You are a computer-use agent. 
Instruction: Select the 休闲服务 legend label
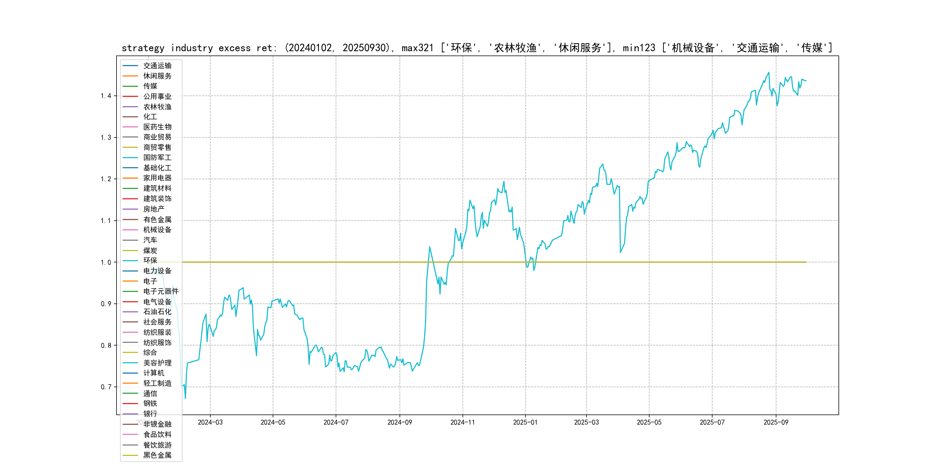[157, 76]
